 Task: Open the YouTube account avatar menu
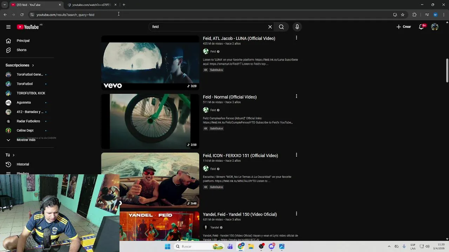pos(435,27)
